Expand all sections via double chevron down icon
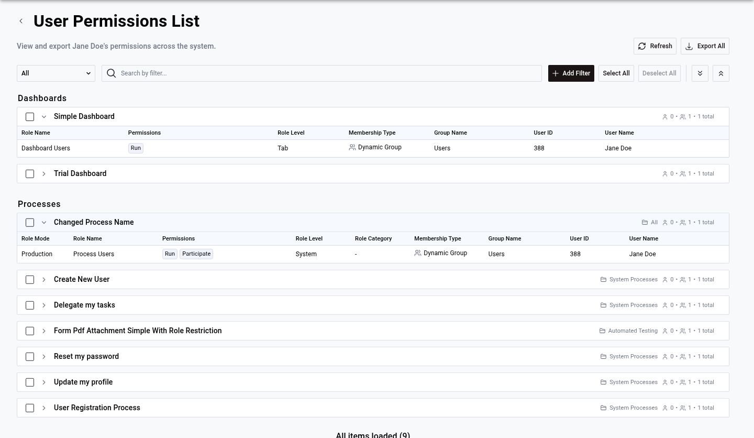Screen dimensions: 754x438 tap(700, 73)
